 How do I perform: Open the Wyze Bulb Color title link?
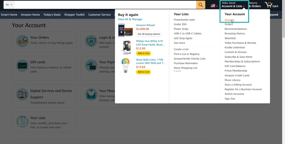pos(151,61)
